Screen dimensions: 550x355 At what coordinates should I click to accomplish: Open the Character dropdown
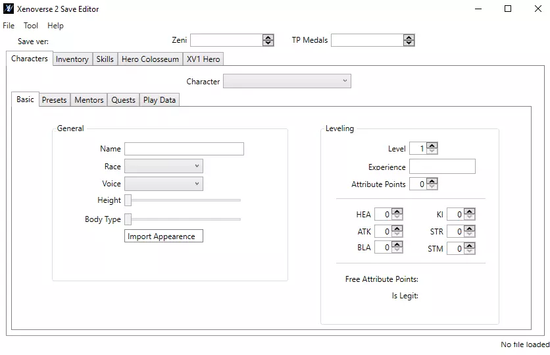coord(287,81)
